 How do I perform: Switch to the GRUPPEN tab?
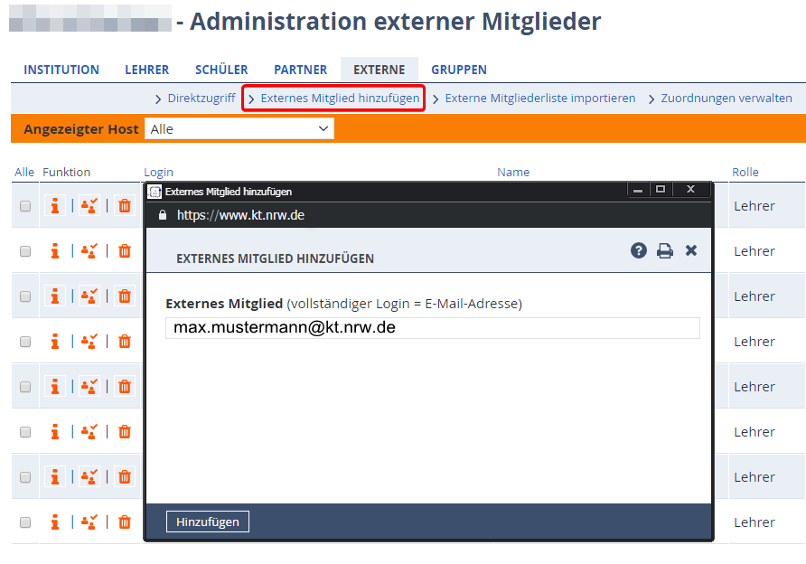459,69
